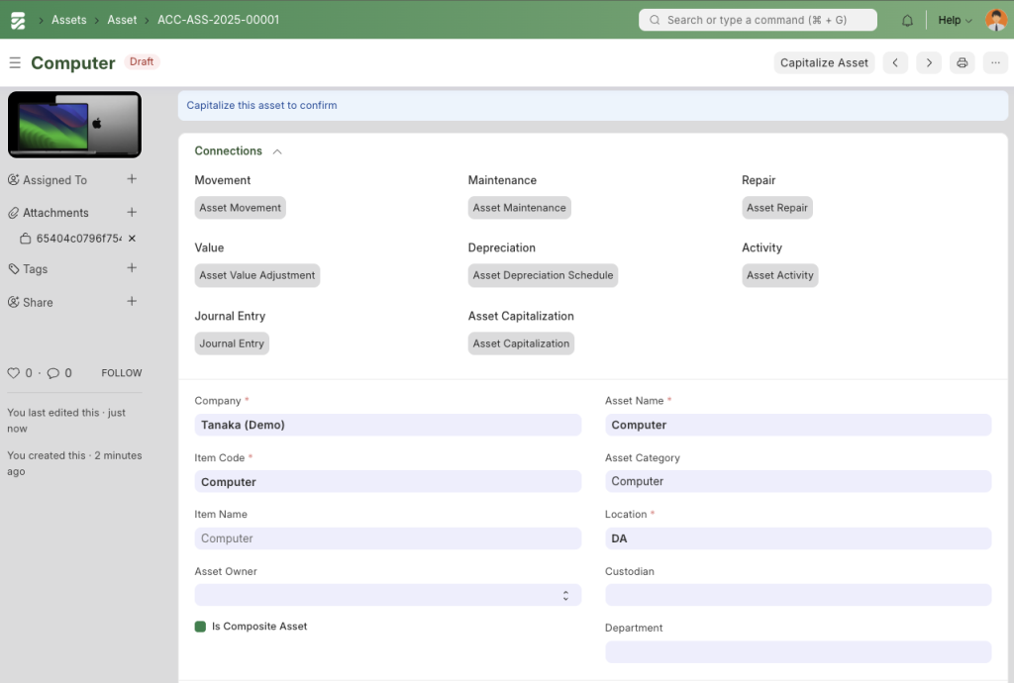Remove the attached file with X icon
Image resolution: width=1014 pixels, height=683 pixels.
(132, 239)
